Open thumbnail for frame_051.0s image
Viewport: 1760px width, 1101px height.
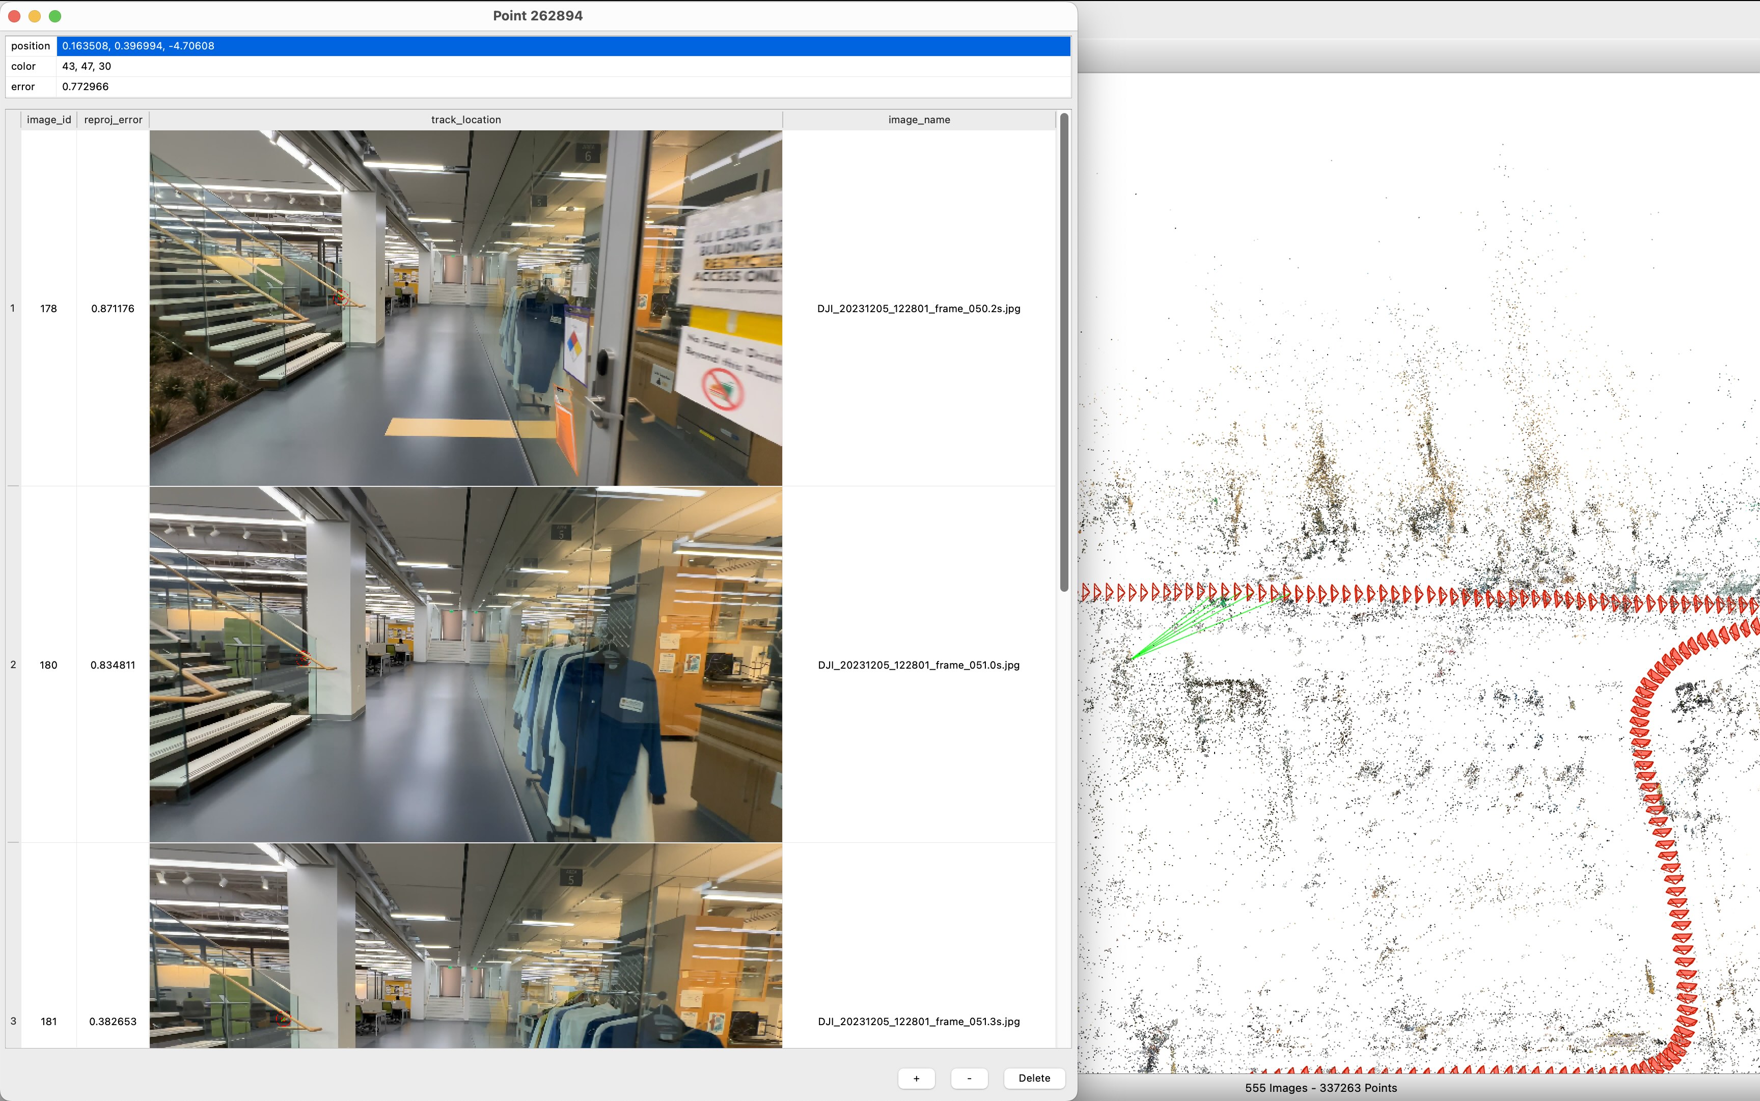(x=465, y=664)
